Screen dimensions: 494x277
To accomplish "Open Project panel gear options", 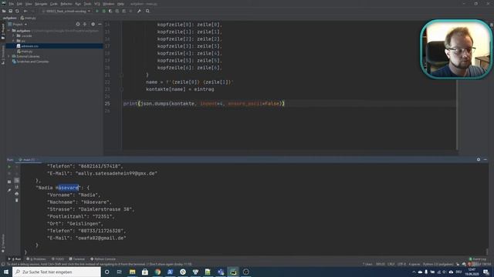I will 93,24.
